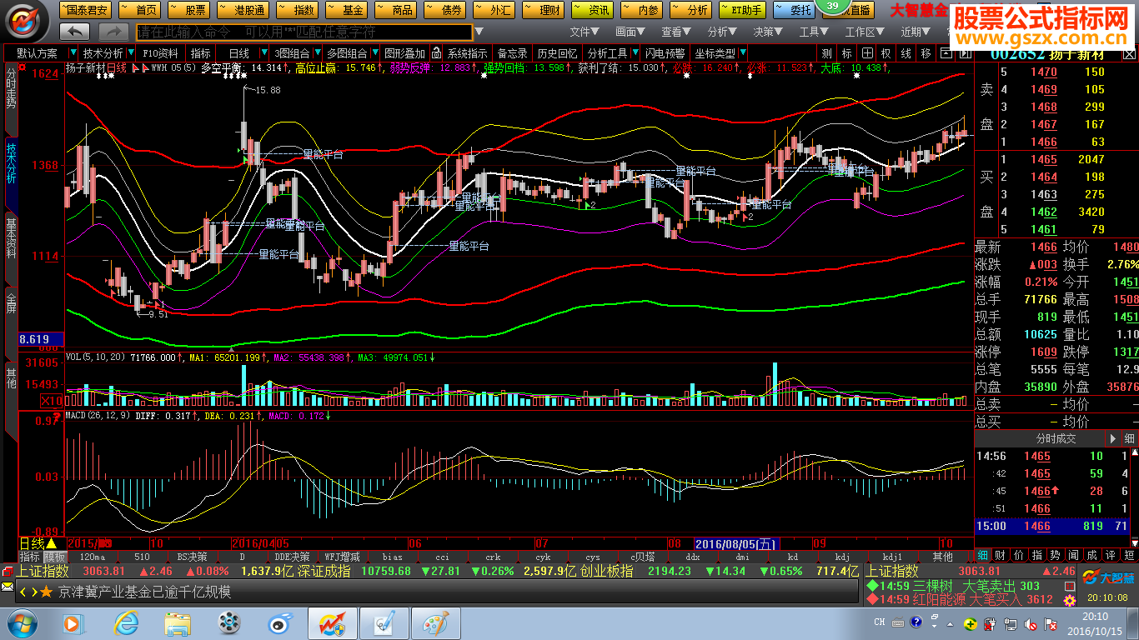The image size is (1139, 640).
Task: Click the 测 measure tool icon
Action: [826, 53]
